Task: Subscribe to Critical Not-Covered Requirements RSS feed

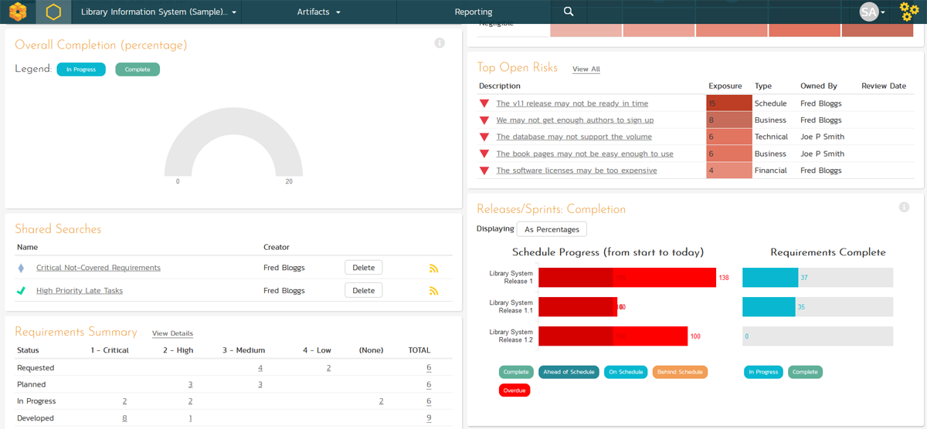Action: click(x=433, y=269)
